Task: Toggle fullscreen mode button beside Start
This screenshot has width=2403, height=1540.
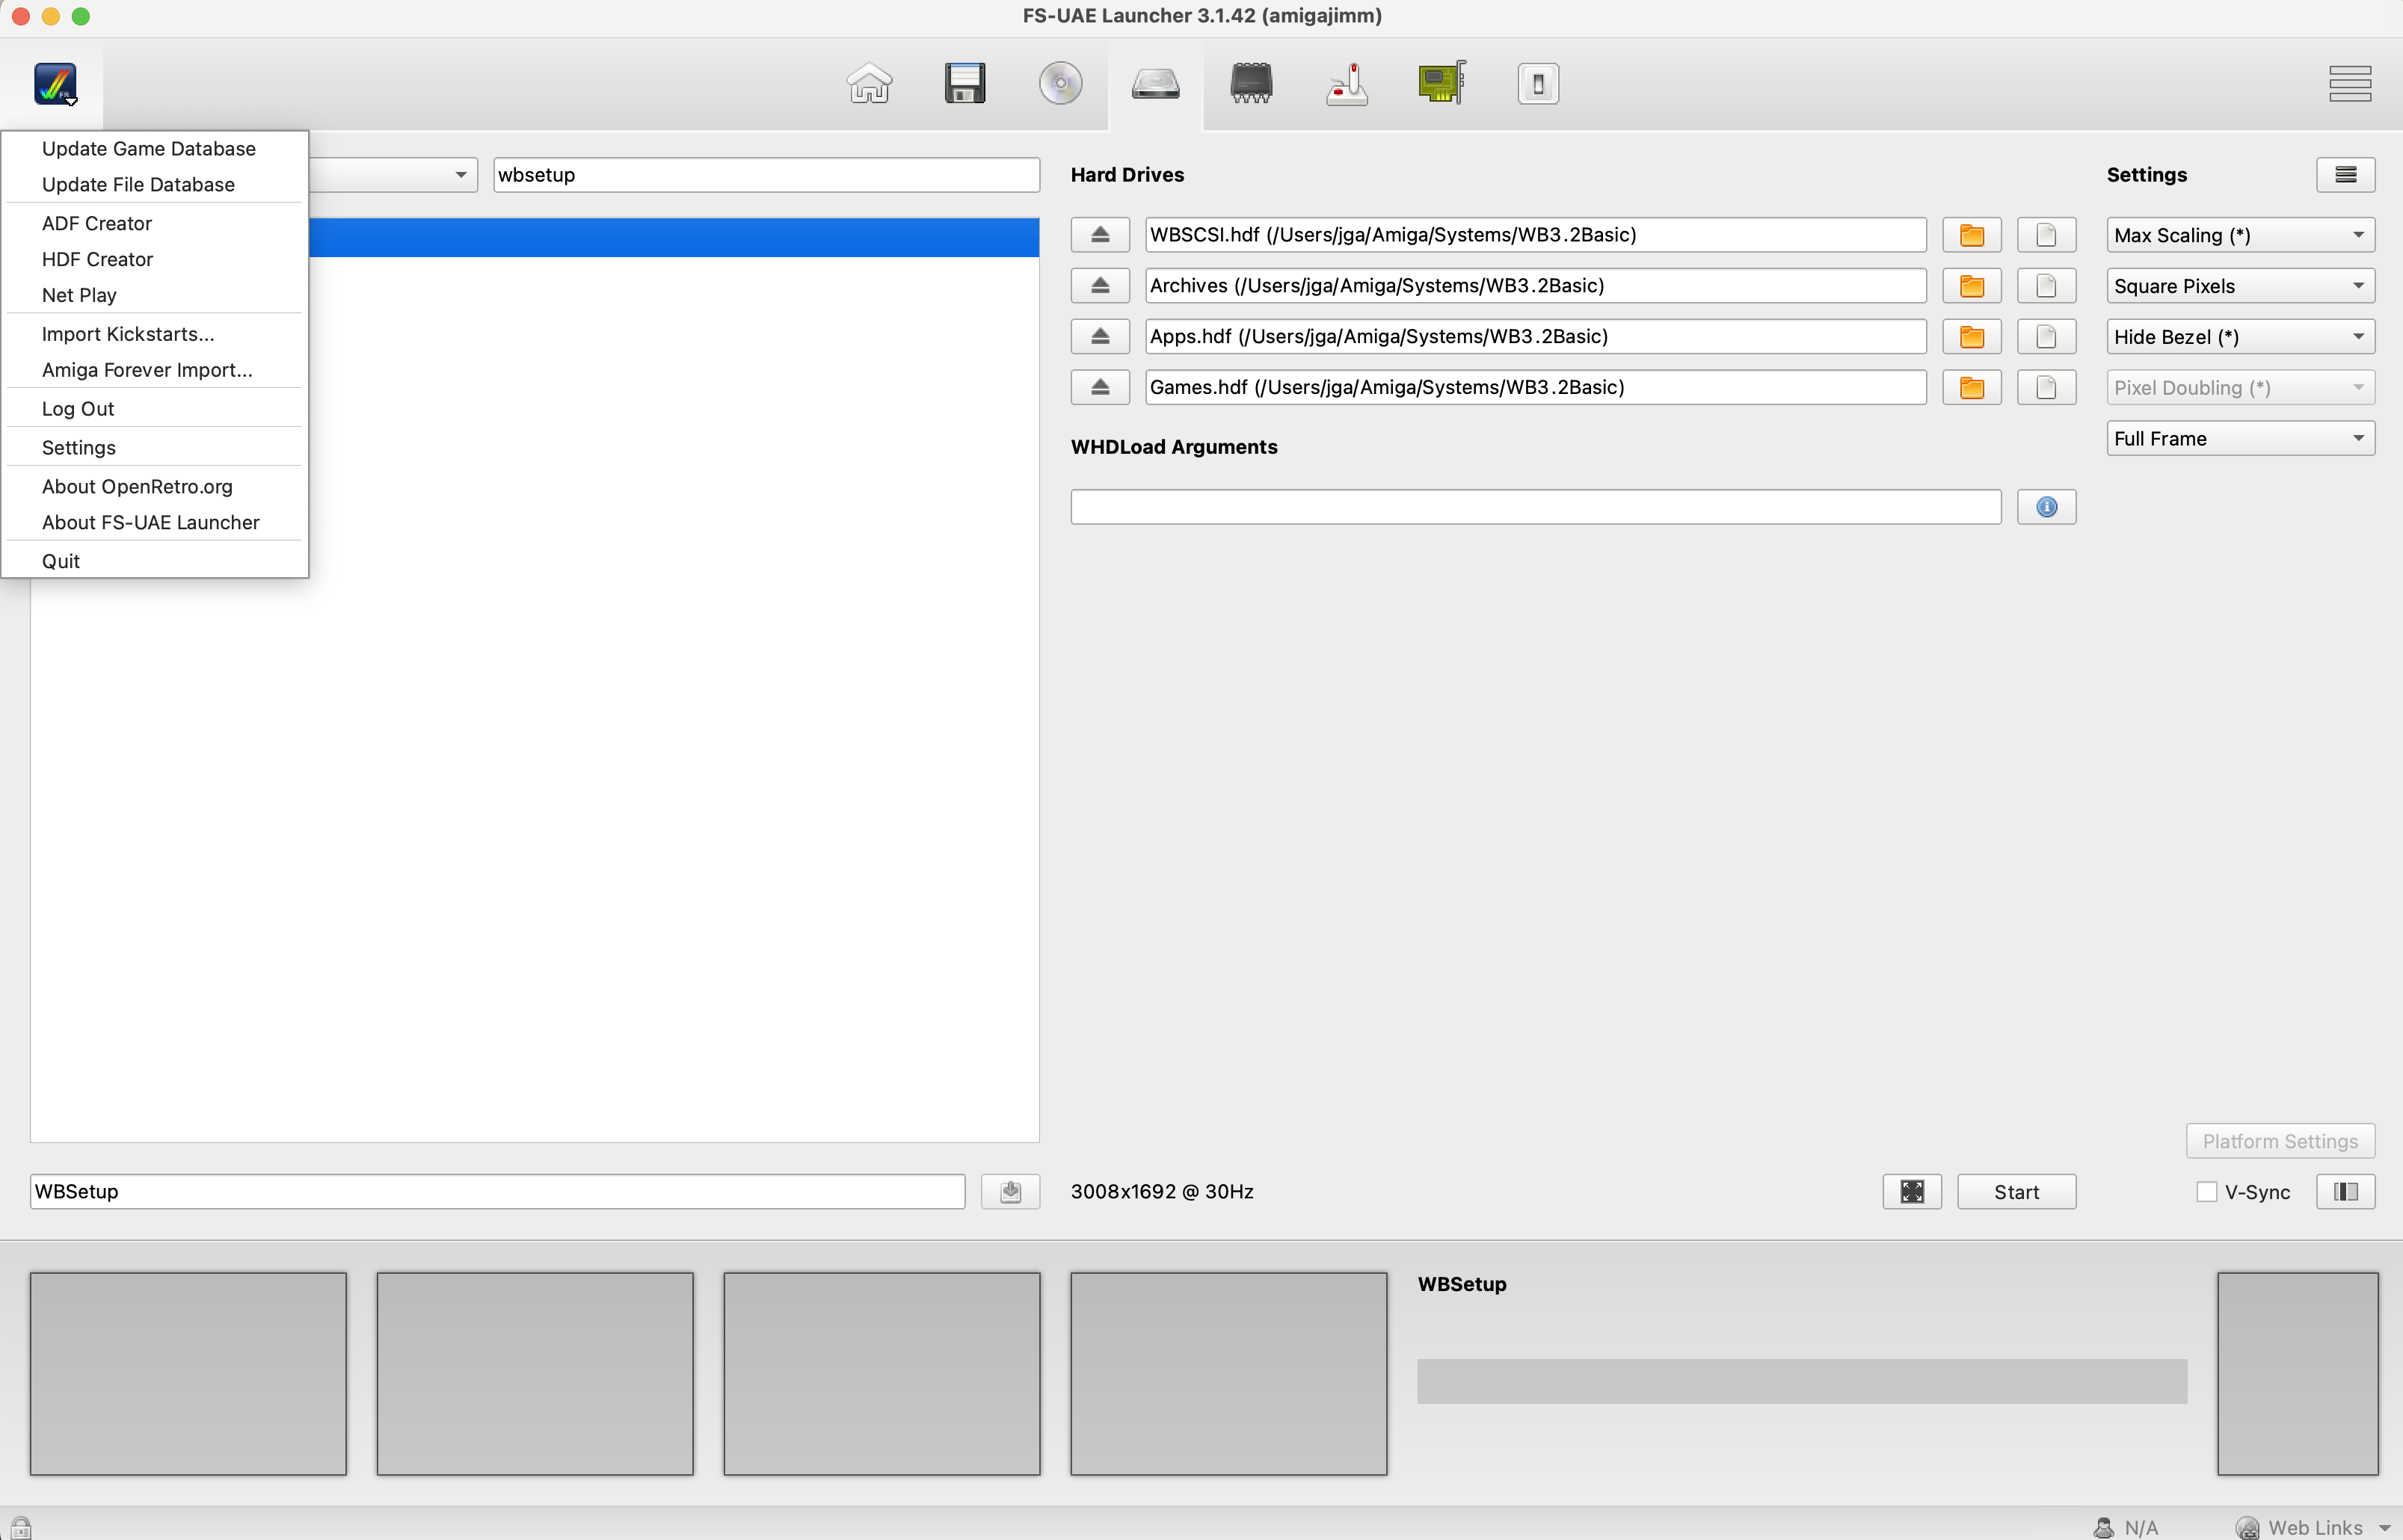Action: pos(1911,1192)
